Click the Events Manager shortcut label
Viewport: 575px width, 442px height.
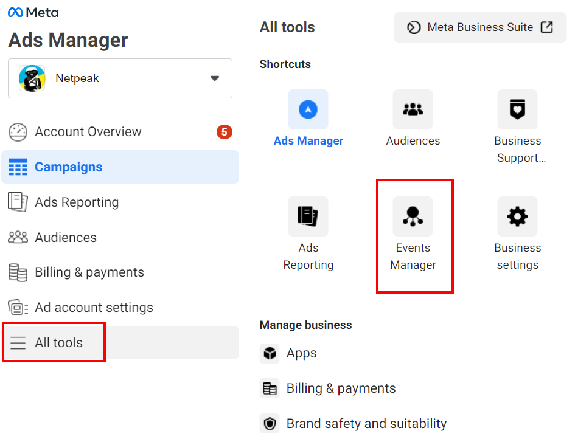(413, 256)
